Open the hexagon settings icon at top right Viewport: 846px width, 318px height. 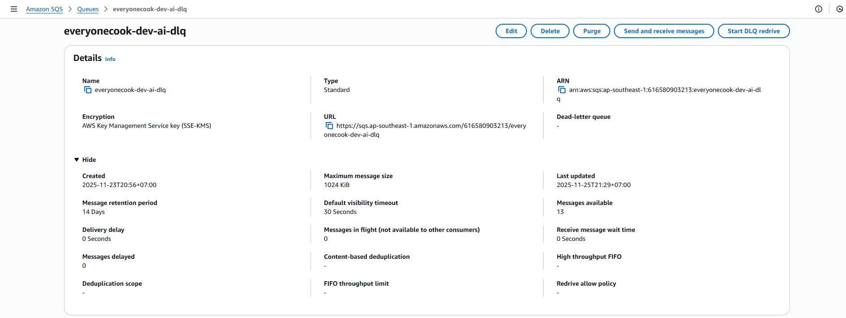840,9
